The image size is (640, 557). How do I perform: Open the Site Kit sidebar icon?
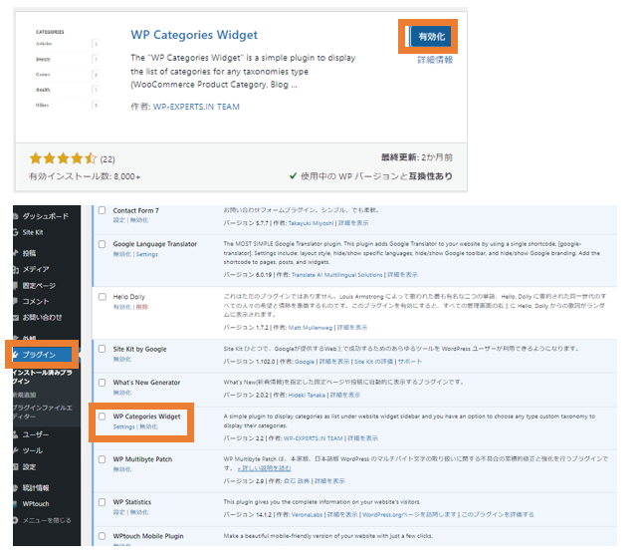(13, 230)
